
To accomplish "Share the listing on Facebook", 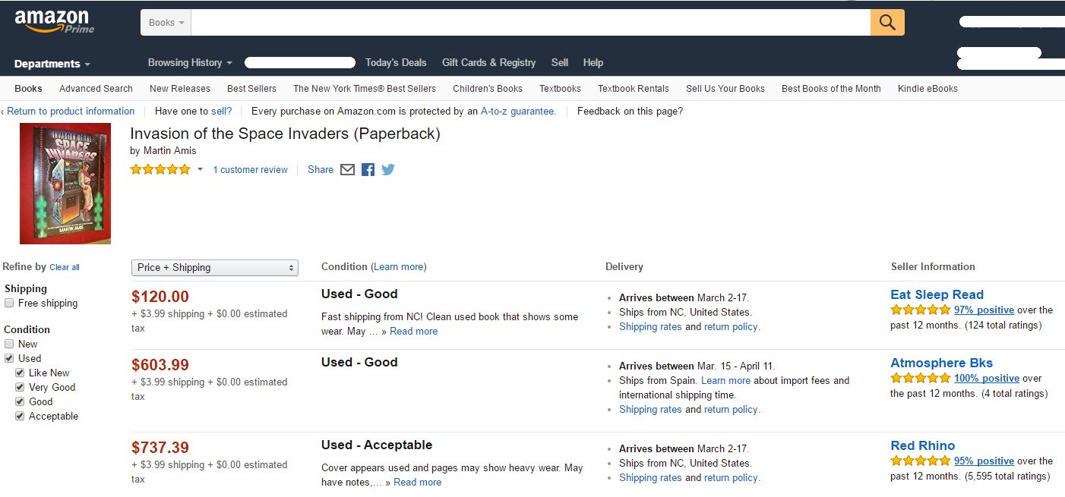I will (368, 169).
